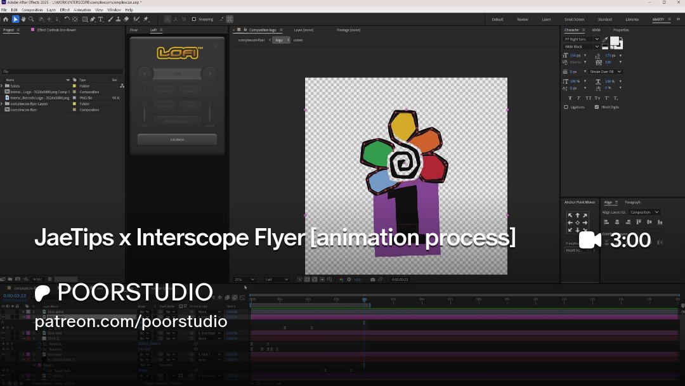
Task: Expand the Solids folder in Project
Action: click(x=2, y=86)
